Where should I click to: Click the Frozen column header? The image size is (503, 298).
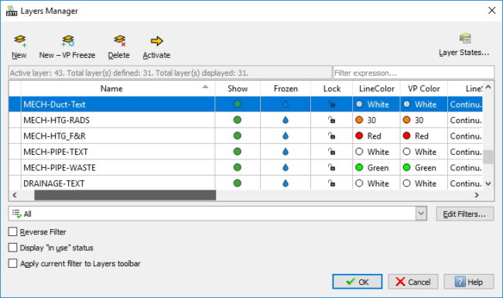pyautogui.click(x=286, y=88)
